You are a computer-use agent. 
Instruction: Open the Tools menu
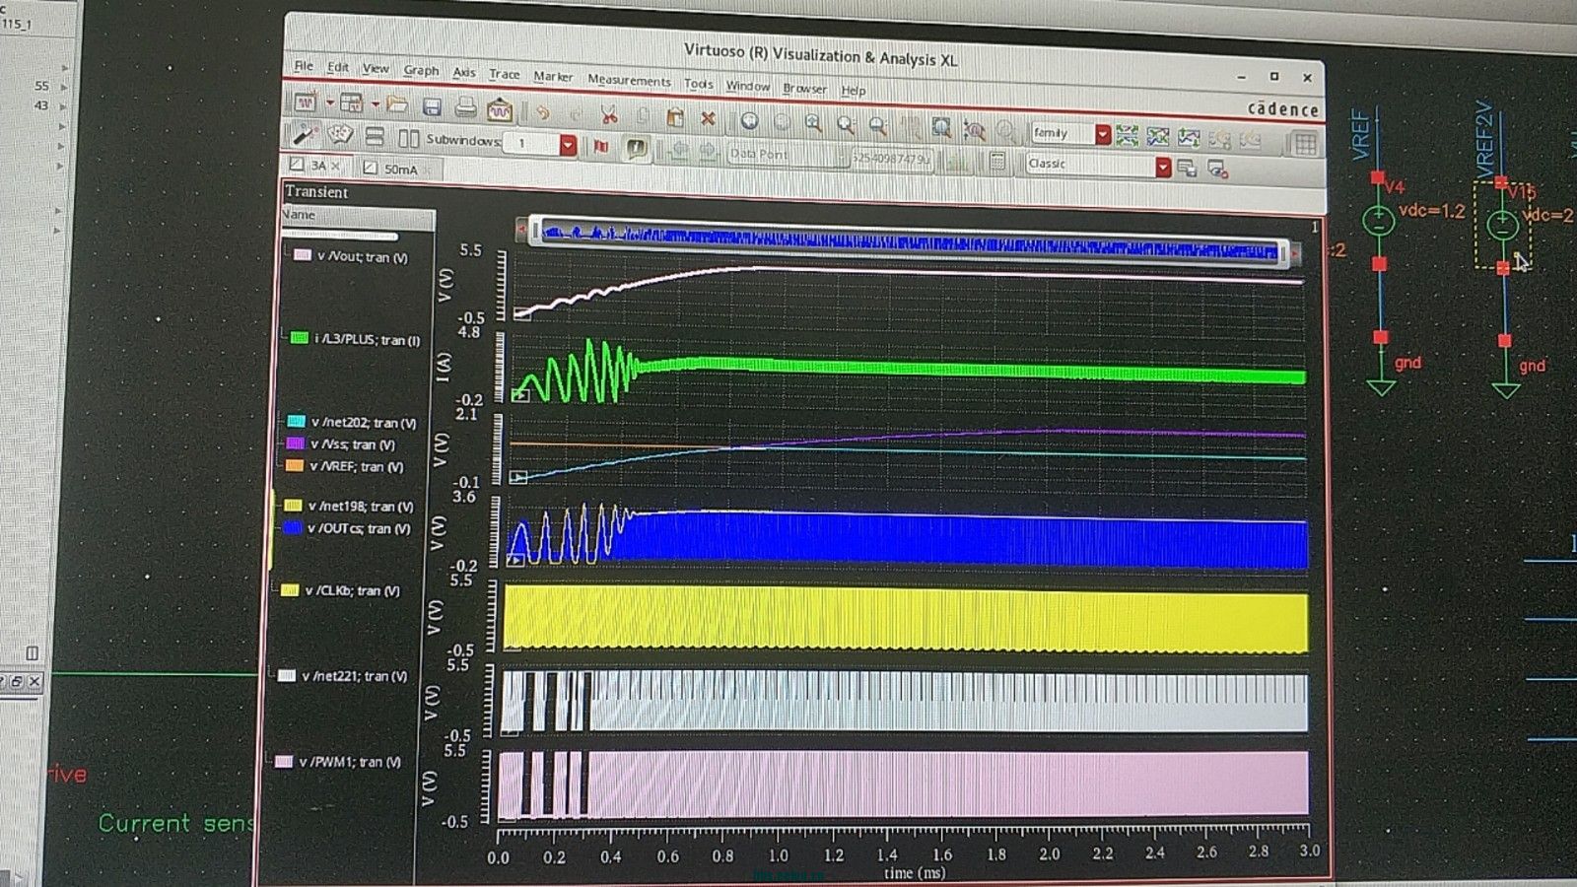(x=698, y=84)
